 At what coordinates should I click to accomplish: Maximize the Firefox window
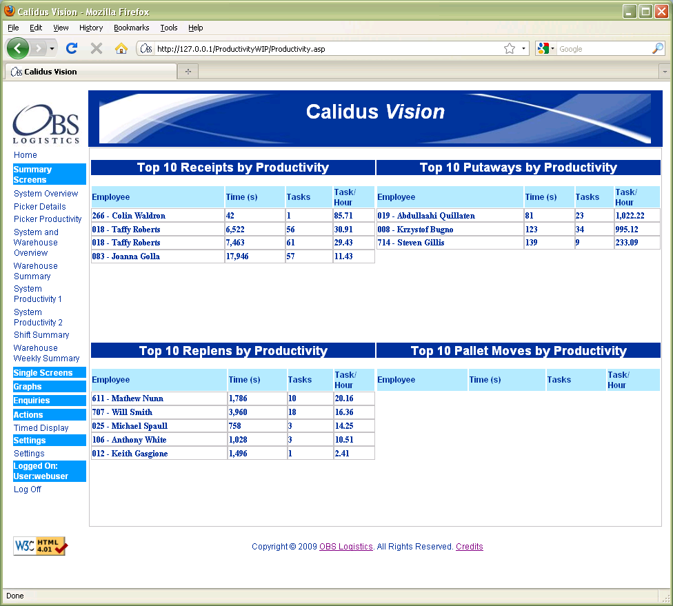645,12
